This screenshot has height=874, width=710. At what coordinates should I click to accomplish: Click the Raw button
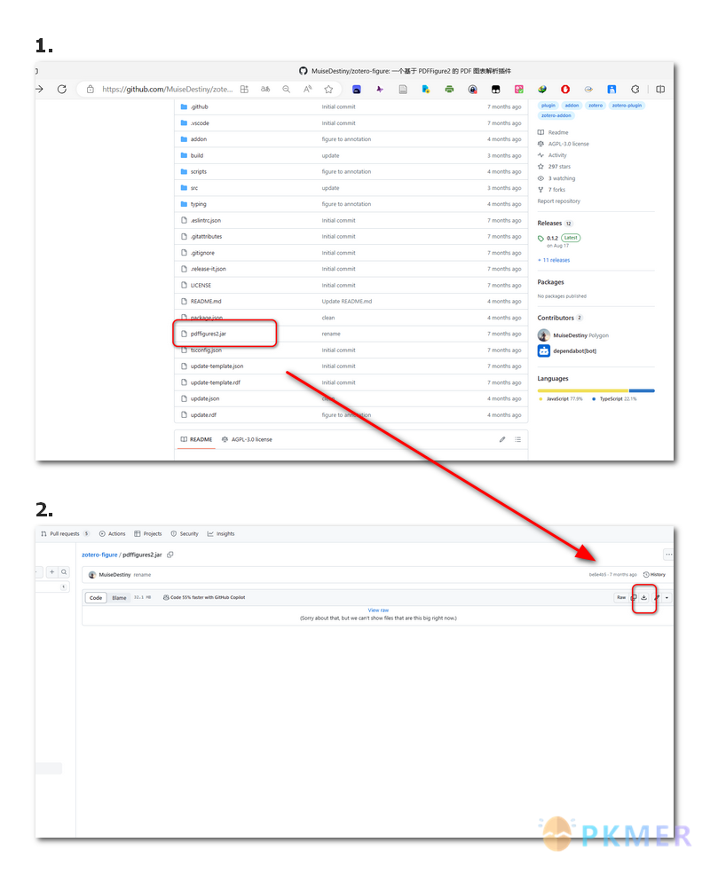(621, 597)
